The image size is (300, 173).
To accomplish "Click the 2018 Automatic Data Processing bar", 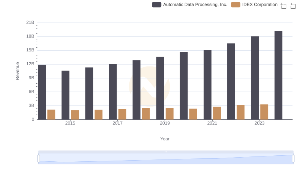I will [x=136, y=90].
